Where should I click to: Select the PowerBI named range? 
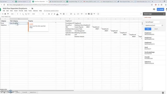[x=154, y=58]
